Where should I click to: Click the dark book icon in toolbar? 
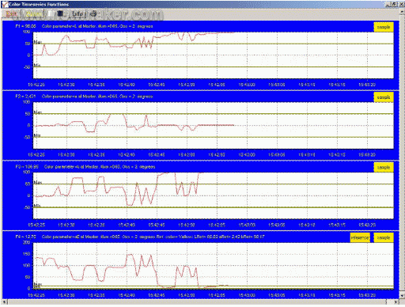click(60, 13)
